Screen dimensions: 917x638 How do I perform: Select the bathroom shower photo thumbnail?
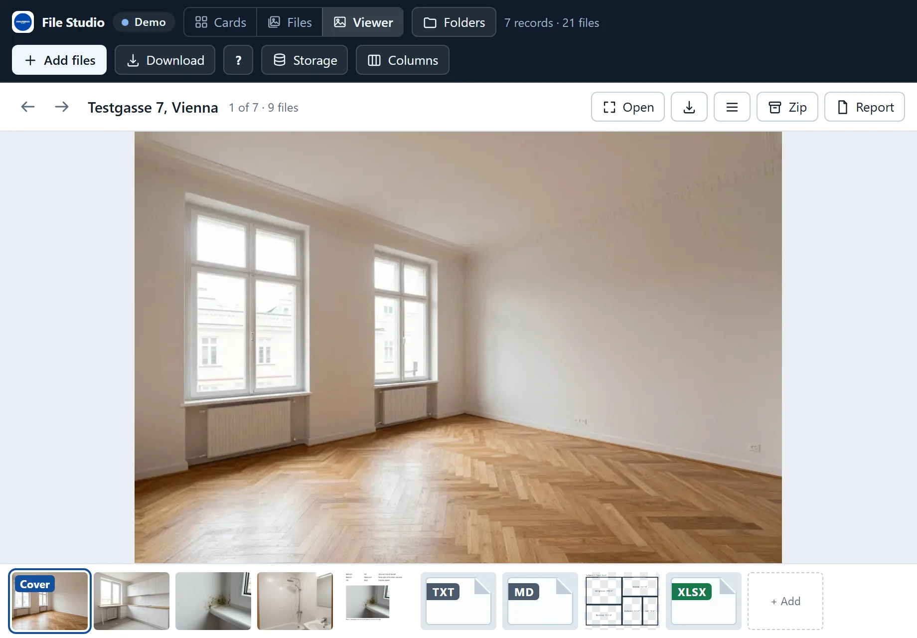295,601
